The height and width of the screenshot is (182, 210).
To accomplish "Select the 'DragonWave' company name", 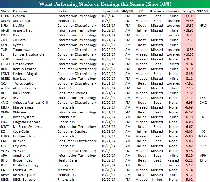I will (23, 64).
